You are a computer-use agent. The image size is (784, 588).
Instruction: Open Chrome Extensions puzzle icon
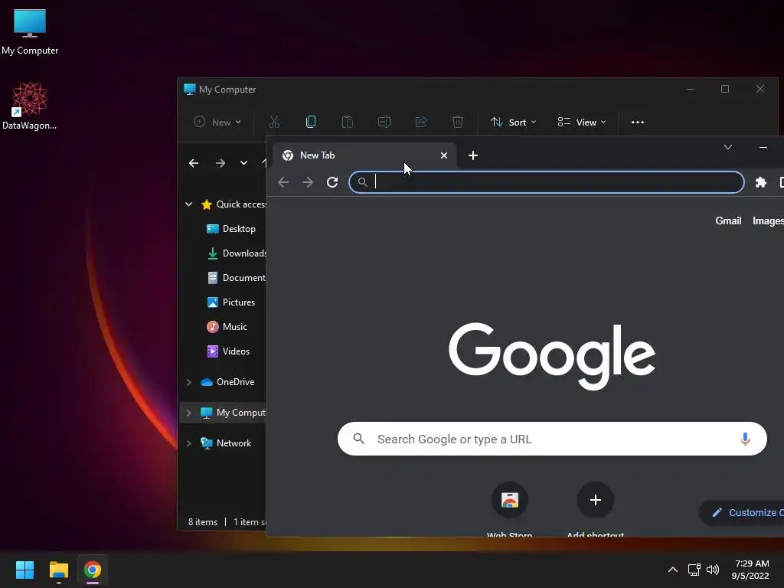pos(760,182)
